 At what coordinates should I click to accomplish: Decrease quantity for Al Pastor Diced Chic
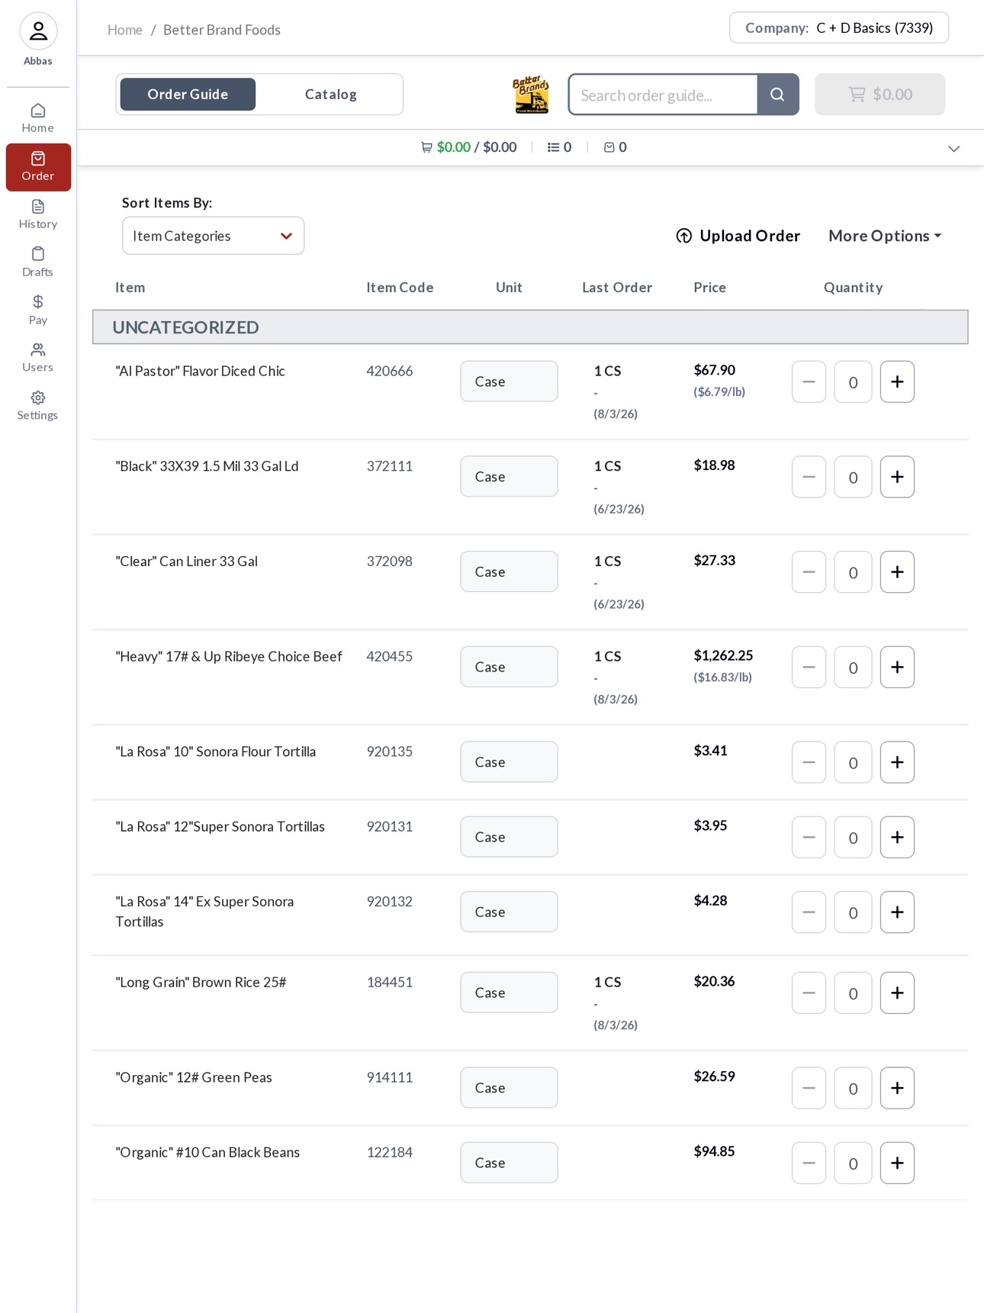pyautogui.click(x=809, y=381)
